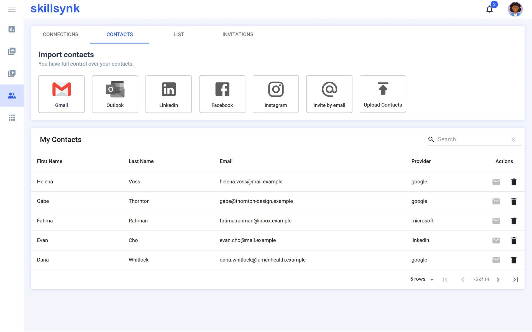The image size is (532, 332).
Task: Switch to the Connections tab
Action: pos(60,34)
